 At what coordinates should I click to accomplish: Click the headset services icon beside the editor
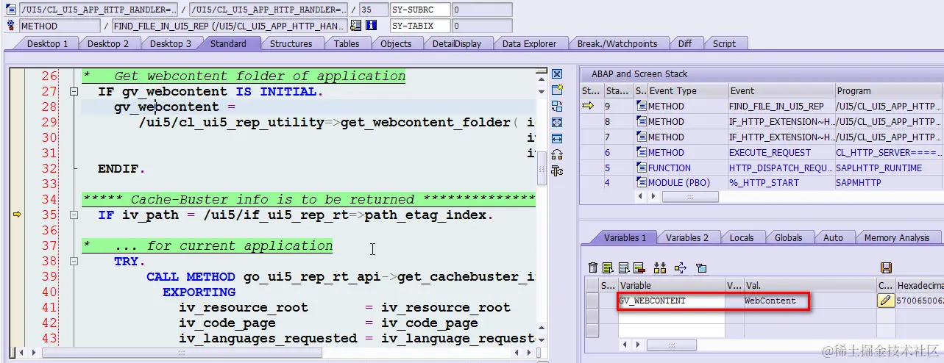557,154
